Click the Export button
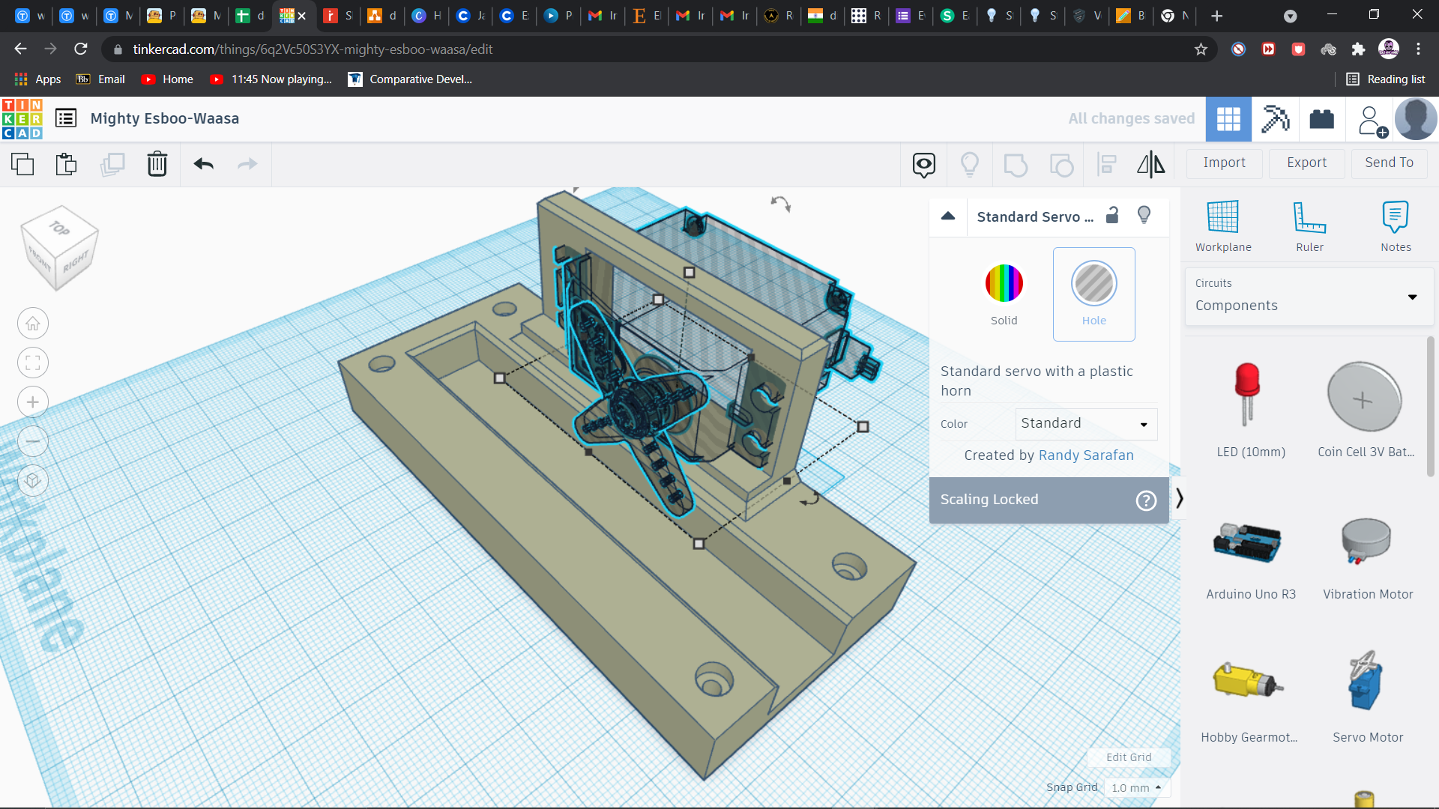Image resolution: width=1439 pixels, height=809 pixels. (x=1306, y=163)
